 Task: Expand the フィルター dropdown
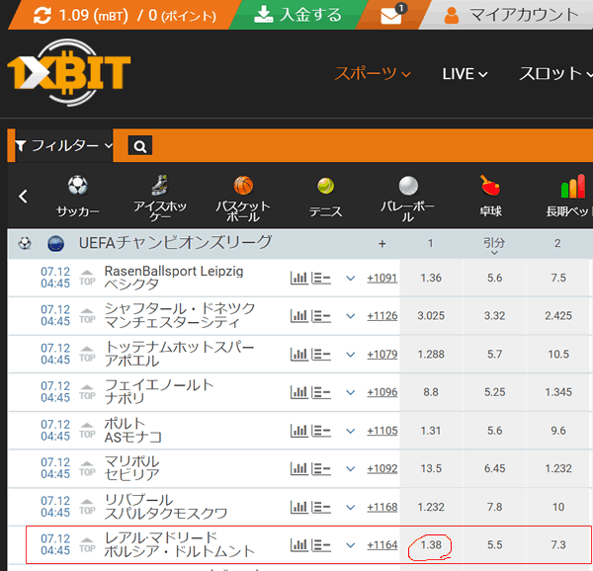coord(63,145)
